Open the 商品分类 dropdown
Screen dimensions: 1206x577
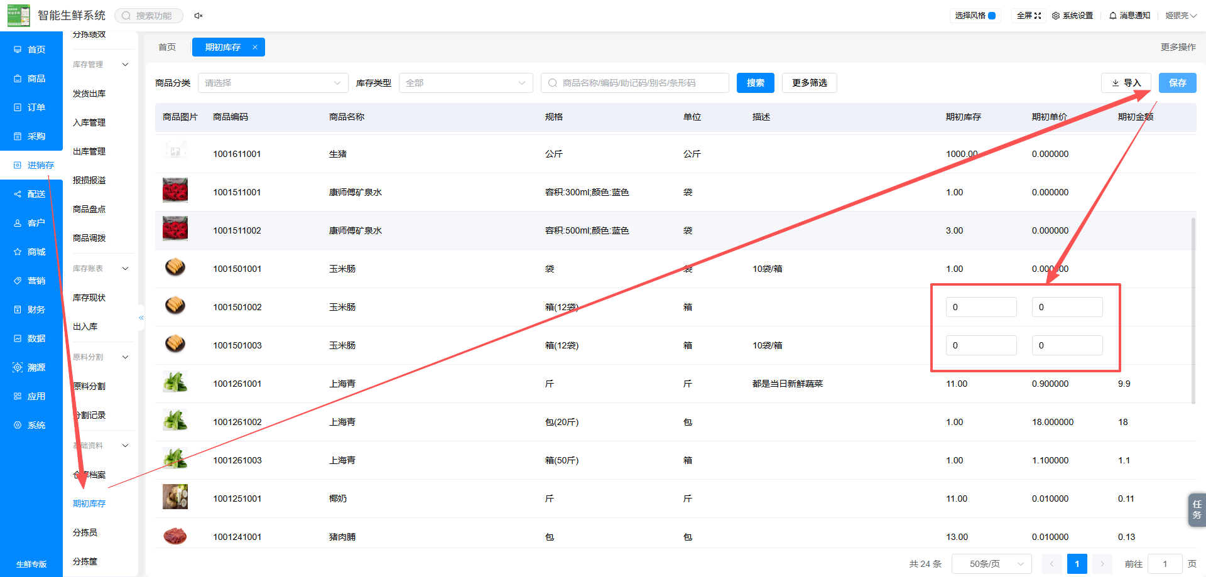click(273, 83)
